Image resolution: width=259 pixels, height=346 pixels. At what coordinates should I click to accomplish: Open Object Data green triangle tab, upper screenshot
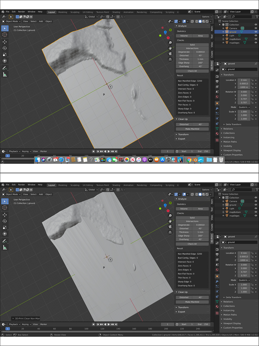[x=217, y=128]
